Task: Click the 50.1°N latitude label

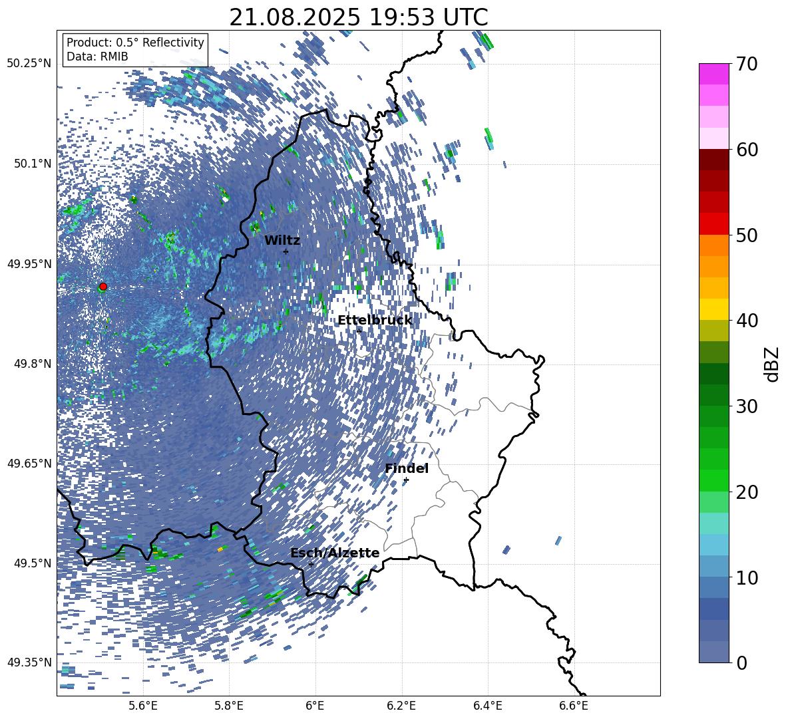Action: 32,164
